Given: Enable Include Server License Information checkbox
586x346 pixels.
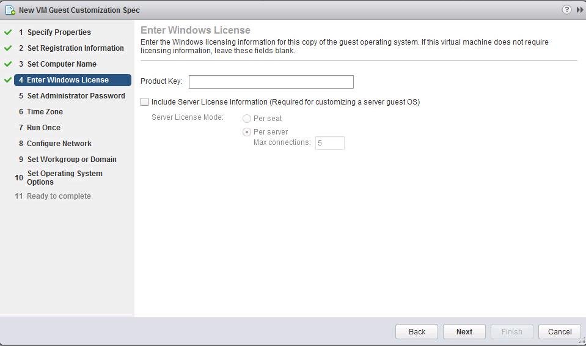Looking at the screenshot, I should pyautogui.click(x=144, y=101).
